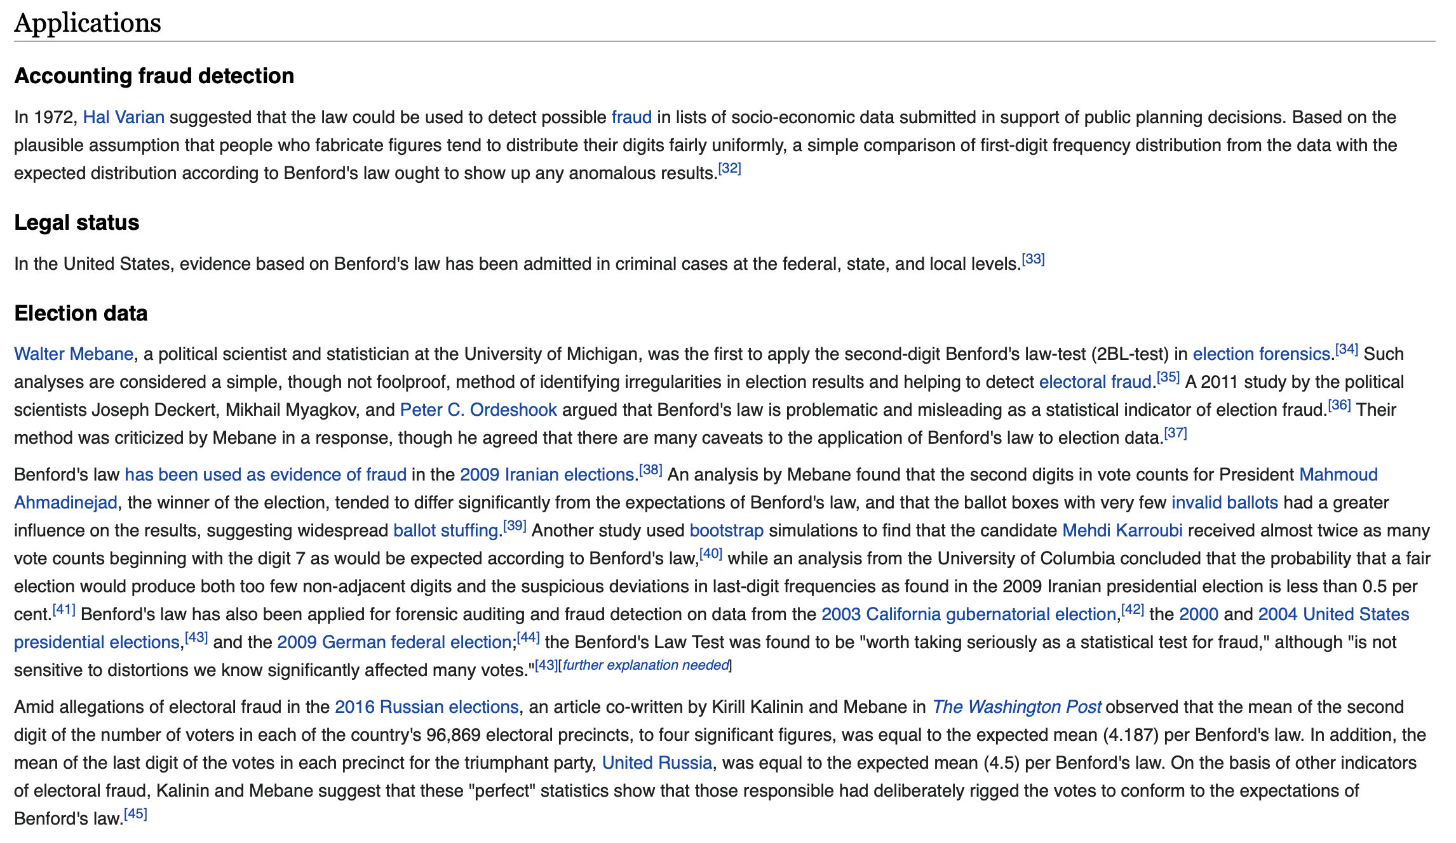Follow The Washington Post link
This screenshot has width=1456, height=843.
click(x=1016, y=707)
